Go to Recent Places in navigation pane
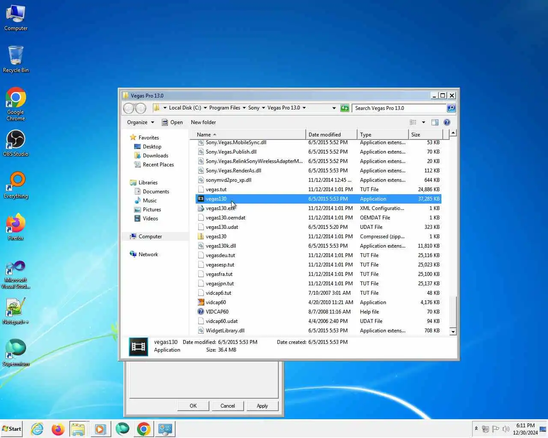Image resolution: width=548 pixels, height=438 pixels. pyautogui.click(x=158, y=165)
